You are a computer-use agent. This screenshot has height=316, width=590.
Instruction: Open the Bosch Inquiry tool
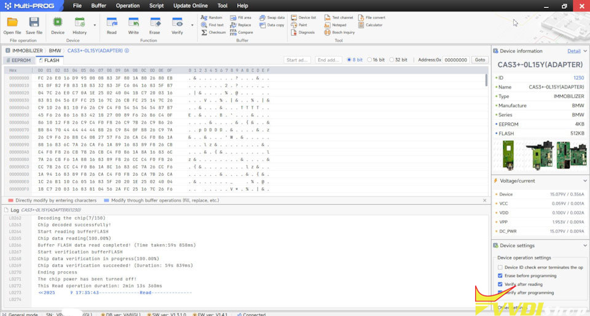(339, 33)
